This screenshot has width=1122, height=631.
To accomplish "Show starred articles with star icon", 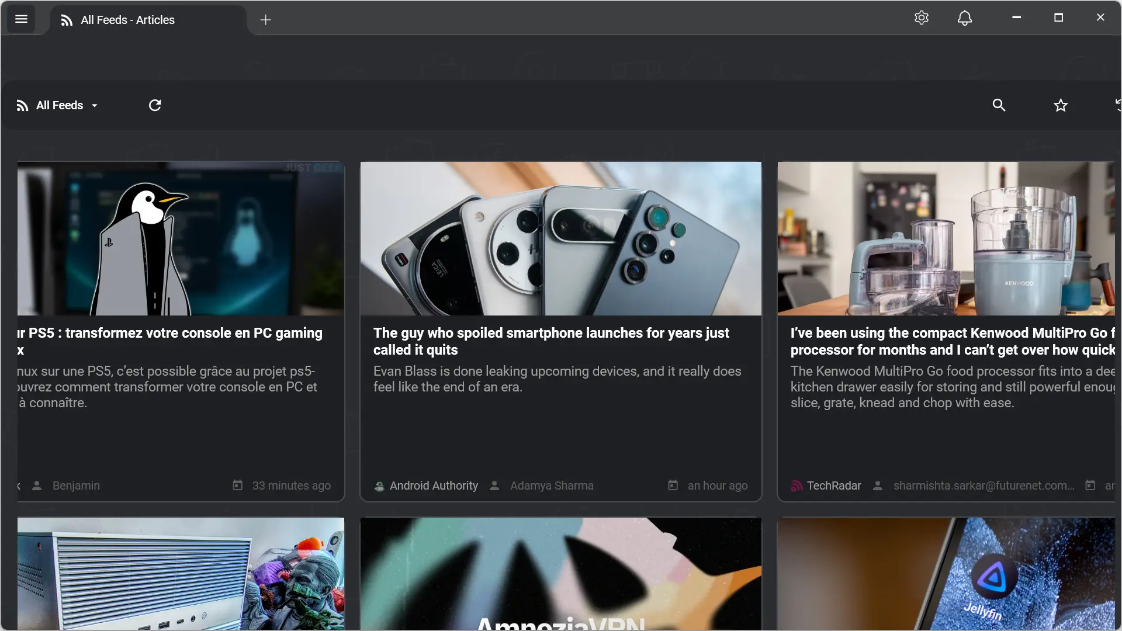I will click(x=1061, y=105).
